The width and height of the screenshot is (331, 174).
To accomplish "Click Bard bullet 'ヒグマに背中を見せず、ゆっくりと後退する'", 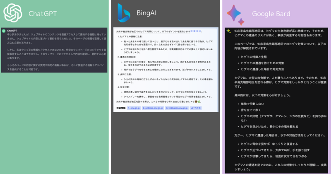I will [269, 144].
